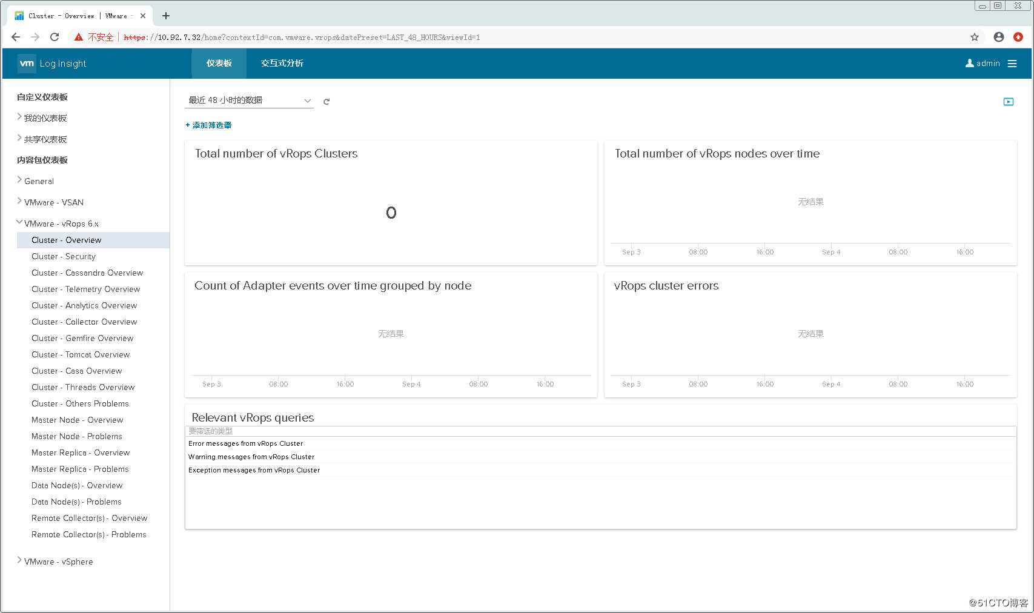Open Data Node(s) - Problems dashboard
1034x613 pixels.
[x=76, y=502]
